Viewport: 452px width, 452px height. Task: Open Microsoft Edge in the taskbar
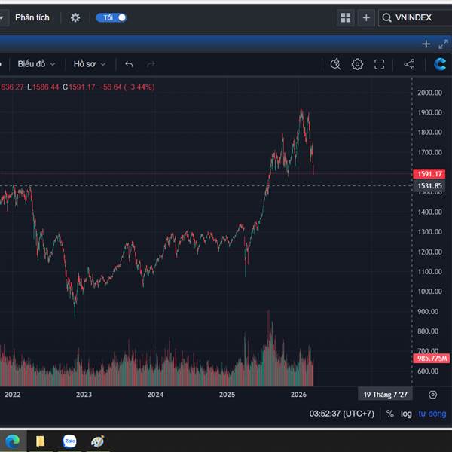point(12,441)
